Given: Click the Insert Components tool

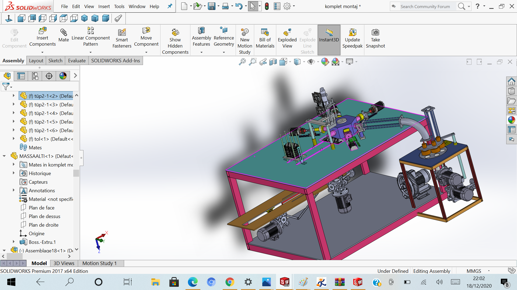Looking at the screenshot, I should 43,37.
